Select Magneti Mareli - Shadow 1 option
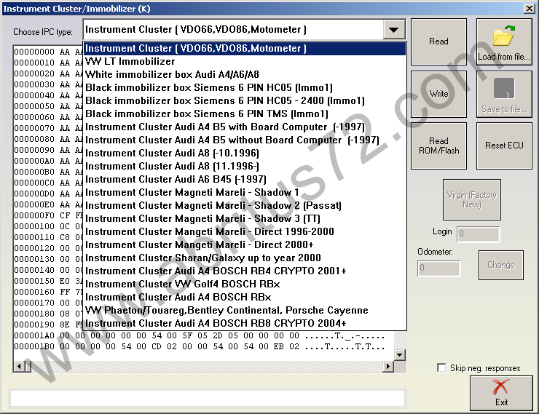Screen dimensions: 539x414 coord(245,192)
